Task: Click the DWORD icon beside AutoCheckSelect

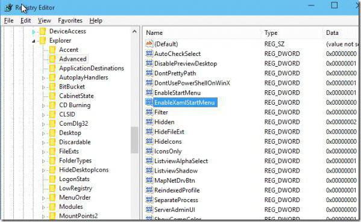Action: [149, 54]
